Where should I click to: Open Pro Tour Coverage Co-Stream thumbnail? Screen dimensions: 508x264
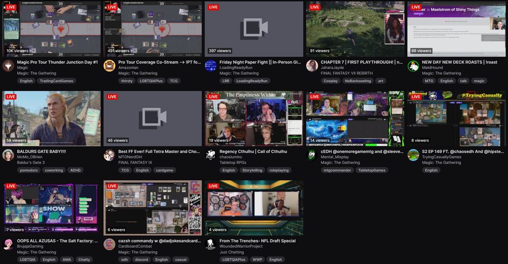(x=152, y=29)
